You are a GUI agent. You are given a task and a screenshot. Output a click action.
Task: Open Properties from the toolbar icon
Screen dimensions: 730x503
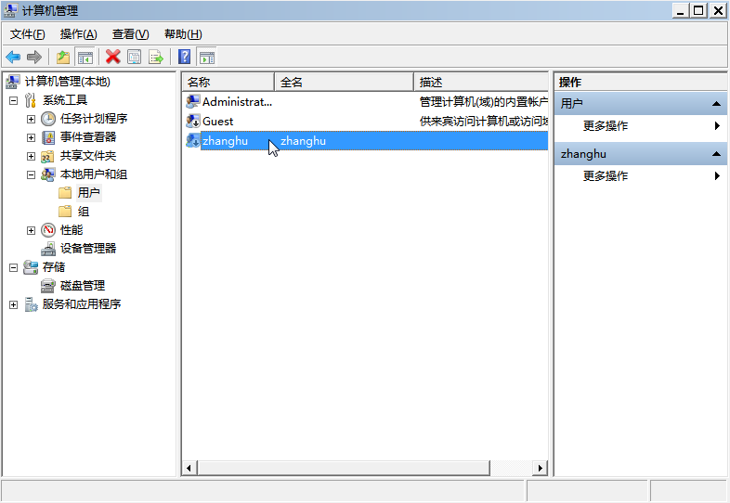(135, 57)
